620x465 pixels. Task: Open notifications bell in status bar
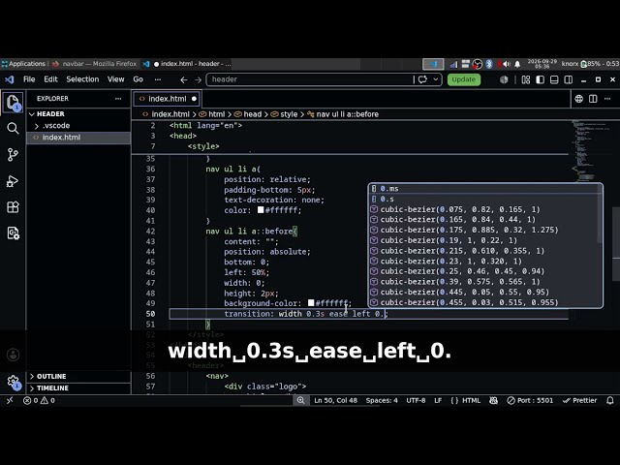610,400
